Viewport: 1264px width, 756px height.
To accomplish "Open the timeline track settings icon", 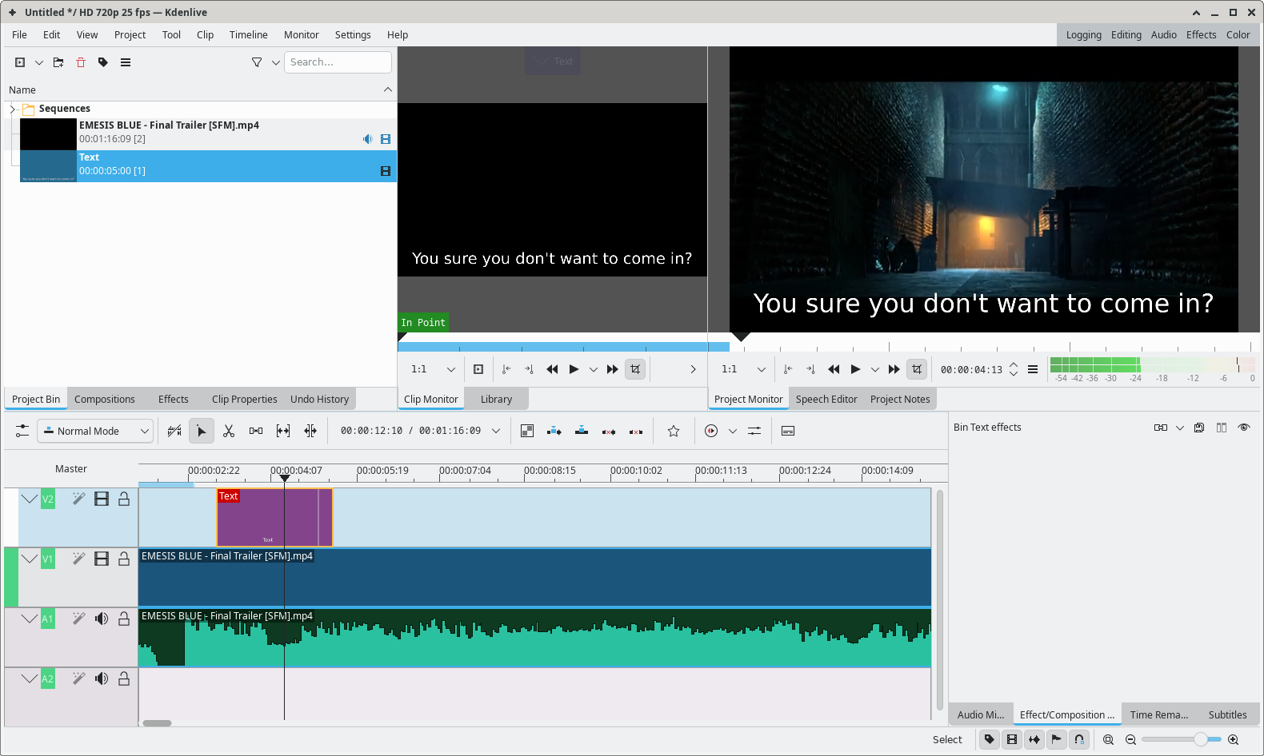I will click(x=22, y=431).
